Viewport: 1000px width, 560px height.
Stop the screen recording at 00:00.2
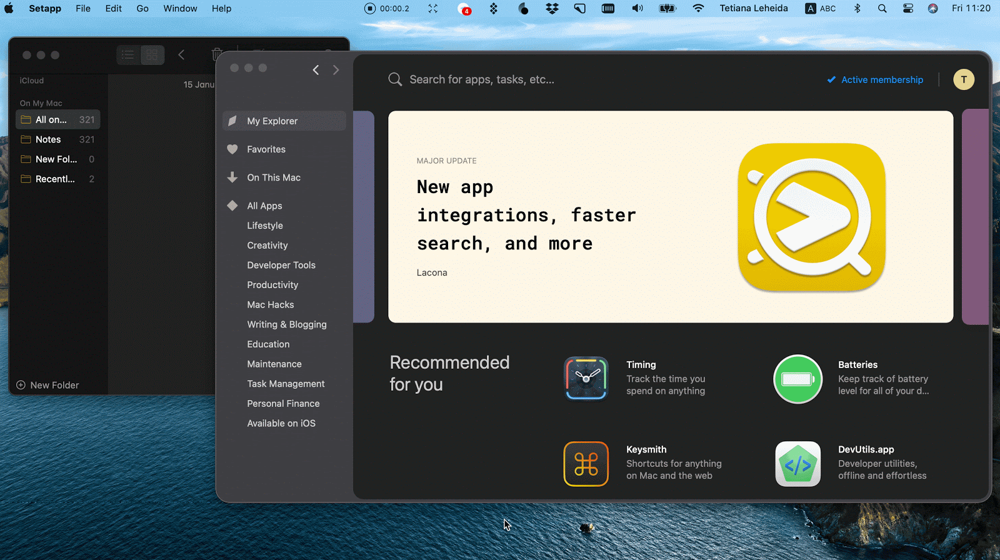[370, 8]
